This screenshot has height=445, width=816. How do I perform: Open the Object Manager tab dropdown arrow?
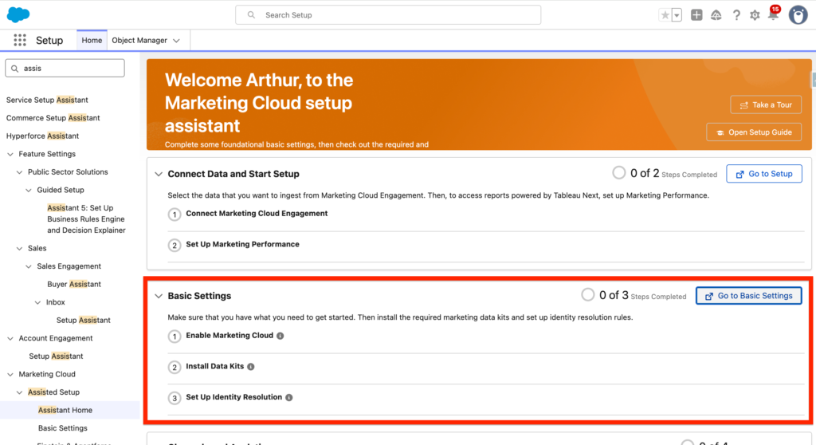(176, 41)
